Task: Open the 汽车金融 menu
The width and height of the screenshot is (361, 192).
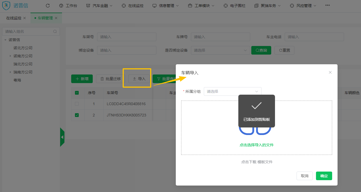Action: (x=99, y=6)
